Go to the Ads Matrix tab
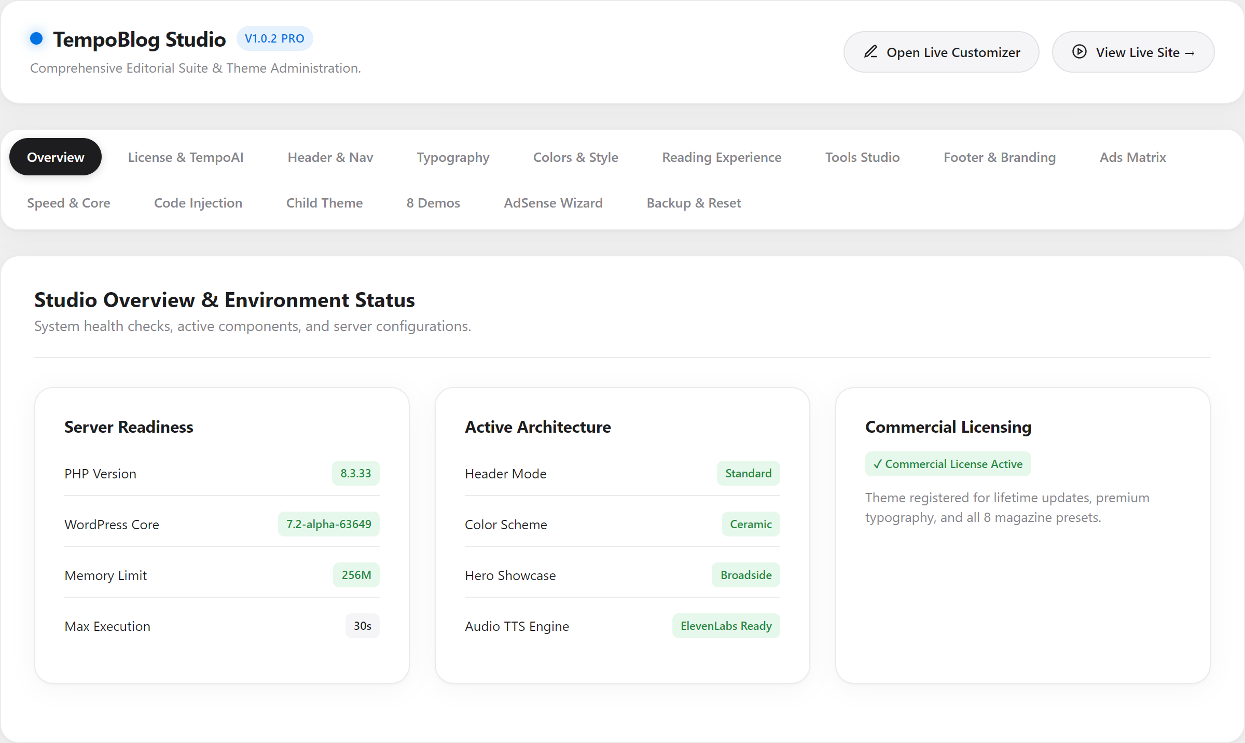The height and width of the screenshot is (743, 1245). (1133, 157)
